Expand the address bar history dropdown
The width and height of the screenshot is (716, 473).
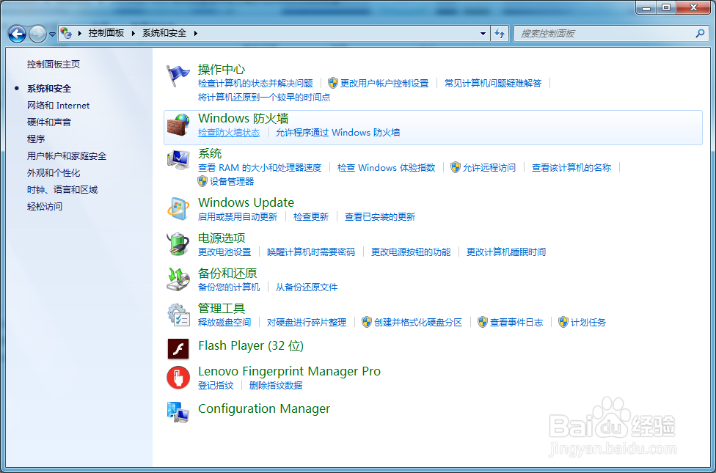coord(483,33)
